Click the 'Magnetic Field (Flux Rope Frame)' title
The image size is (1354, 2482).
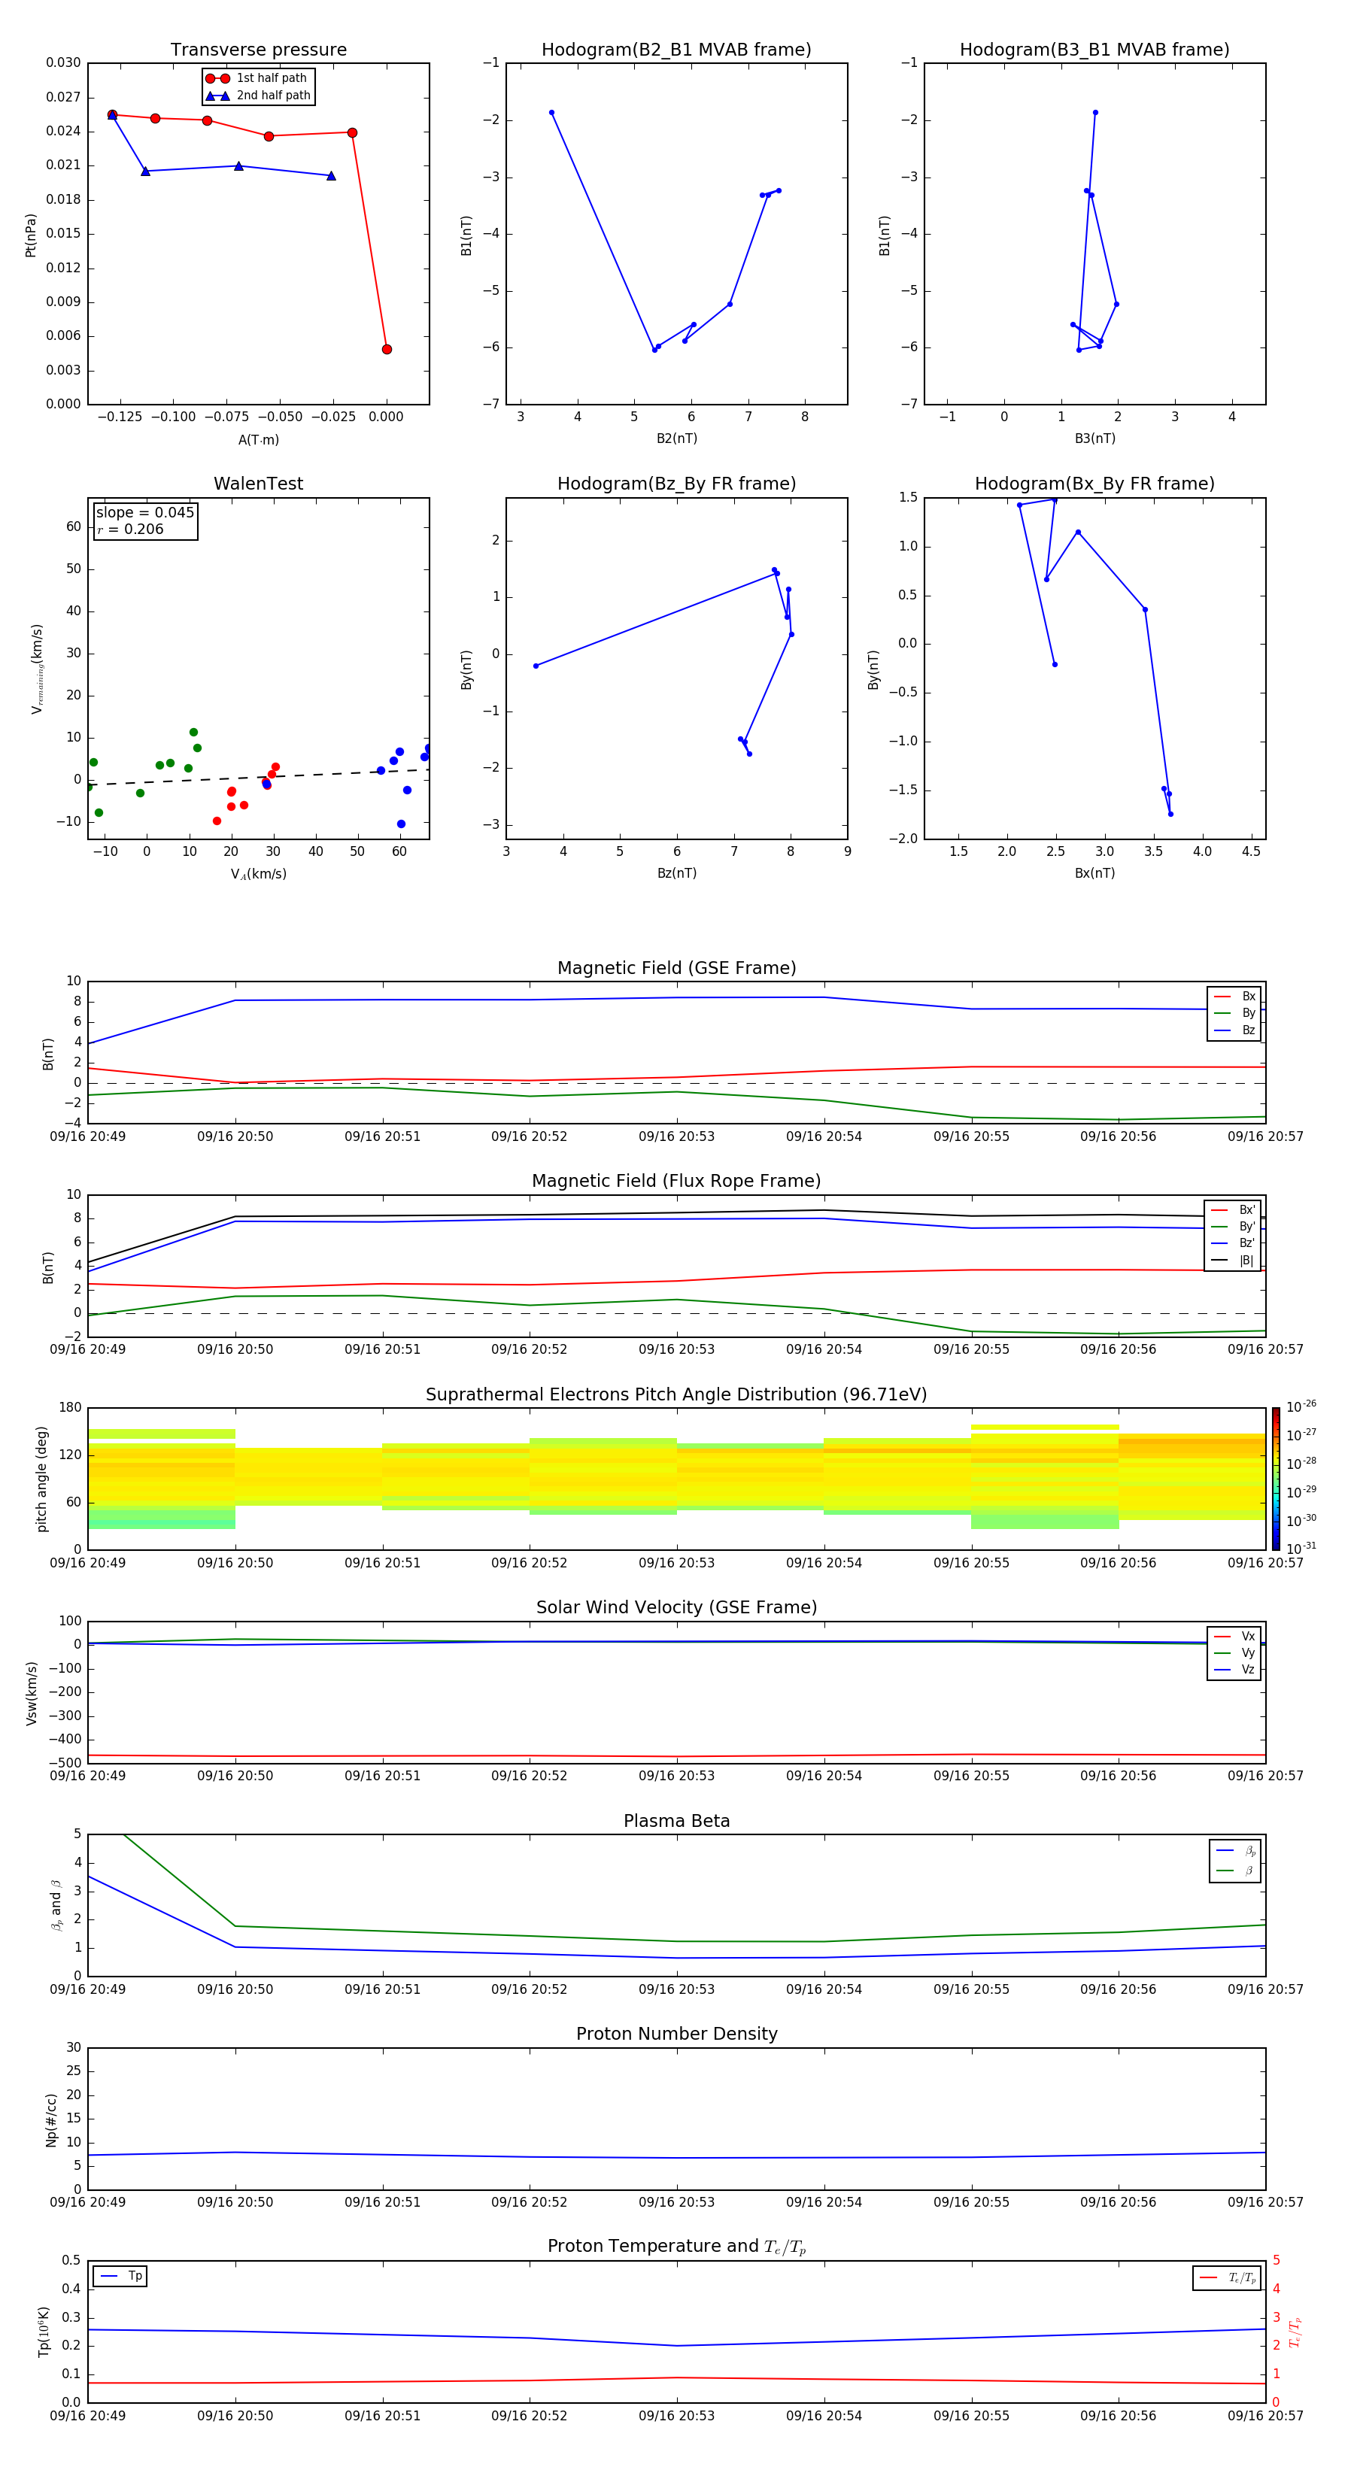676,1182
